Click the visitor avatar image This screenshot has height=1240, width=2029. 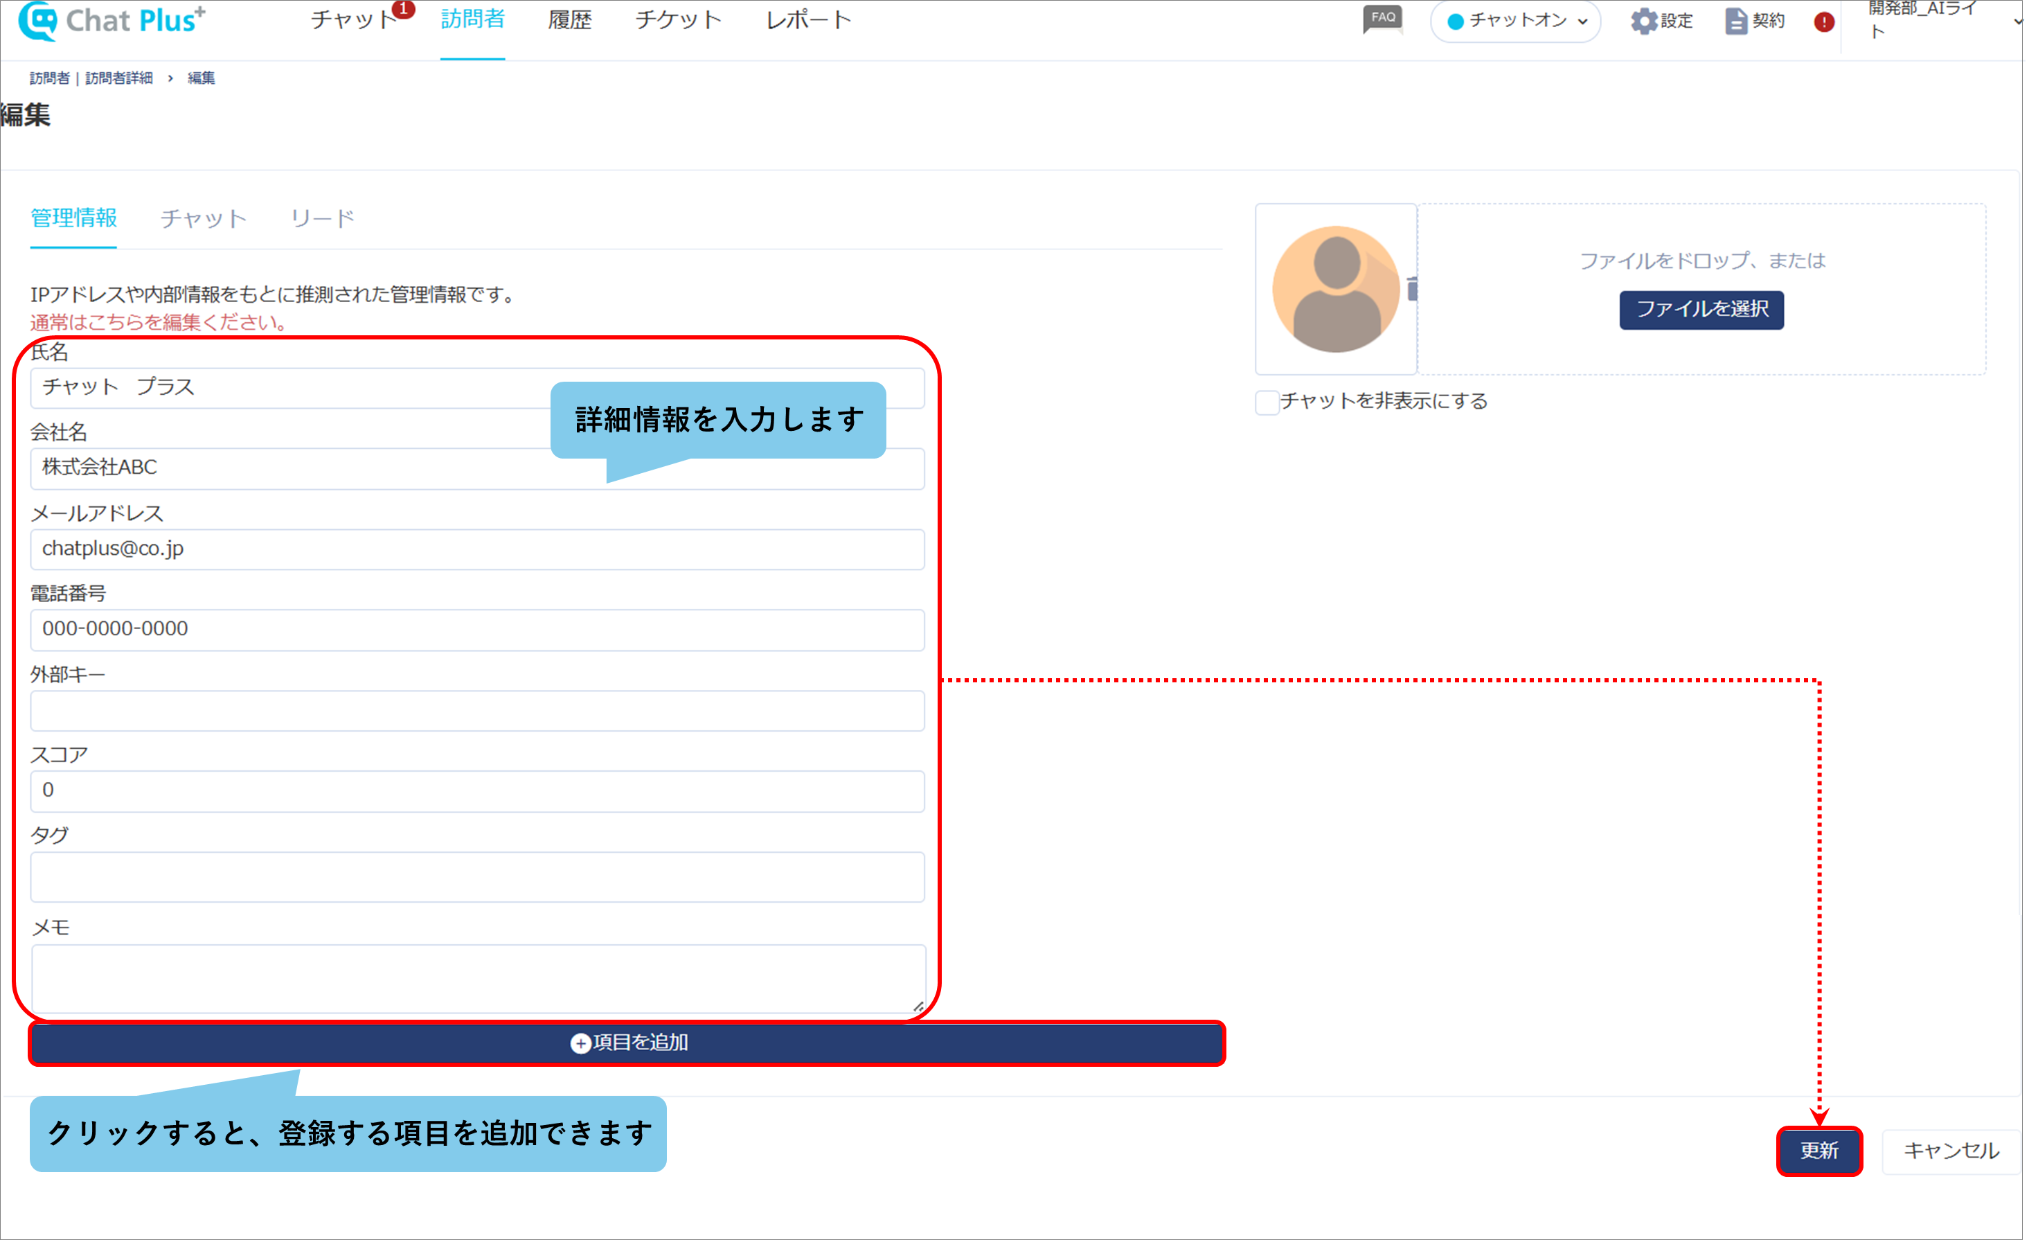pyautogui.click(x=1336, y=289)
